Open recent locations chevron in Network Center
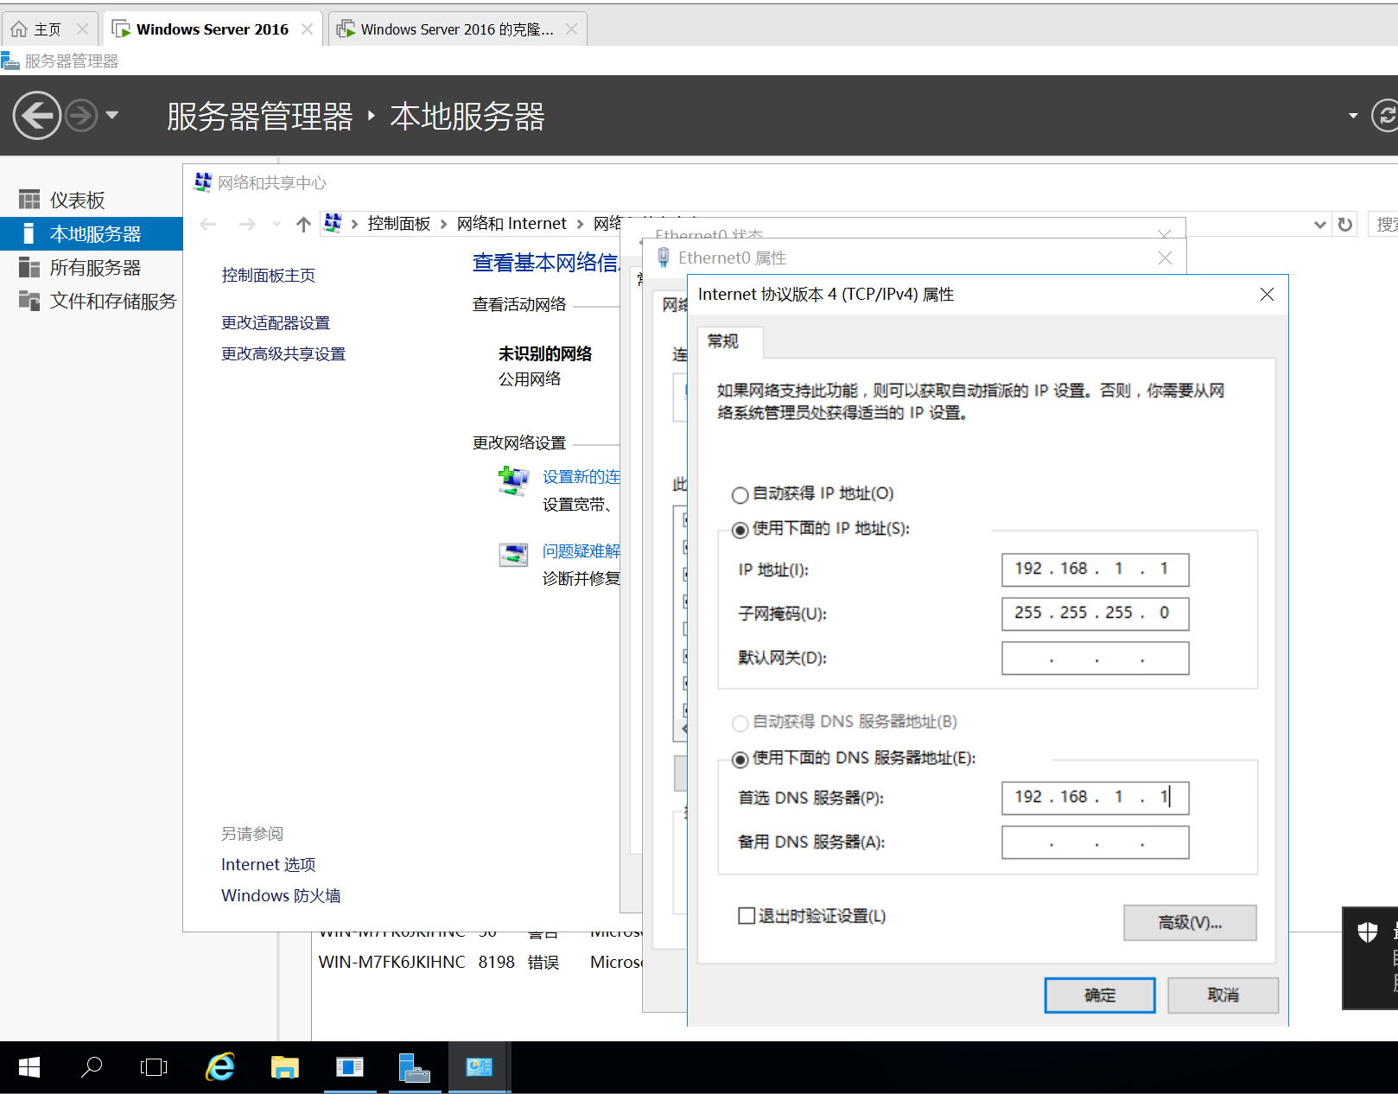This screenshot has height=1094, width=1398. pos(276,225)
